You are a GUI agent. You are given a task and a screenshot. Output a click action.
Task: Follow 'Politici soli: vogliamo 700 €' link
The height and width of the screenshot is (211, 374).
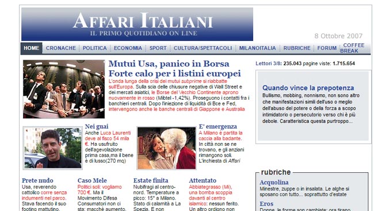[x=100, y=190]
